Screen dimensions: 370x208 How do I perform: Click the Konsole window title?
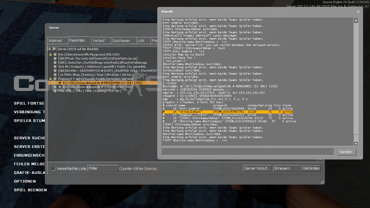[167, 12]
